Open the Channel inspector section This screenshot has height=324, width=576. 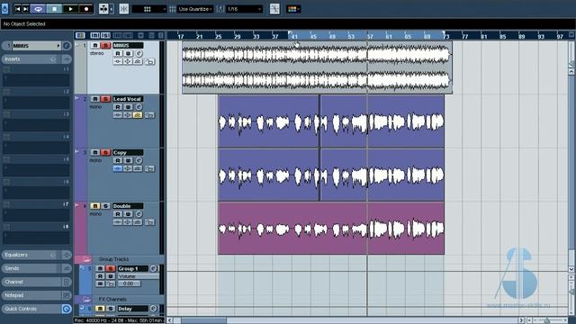36,282
